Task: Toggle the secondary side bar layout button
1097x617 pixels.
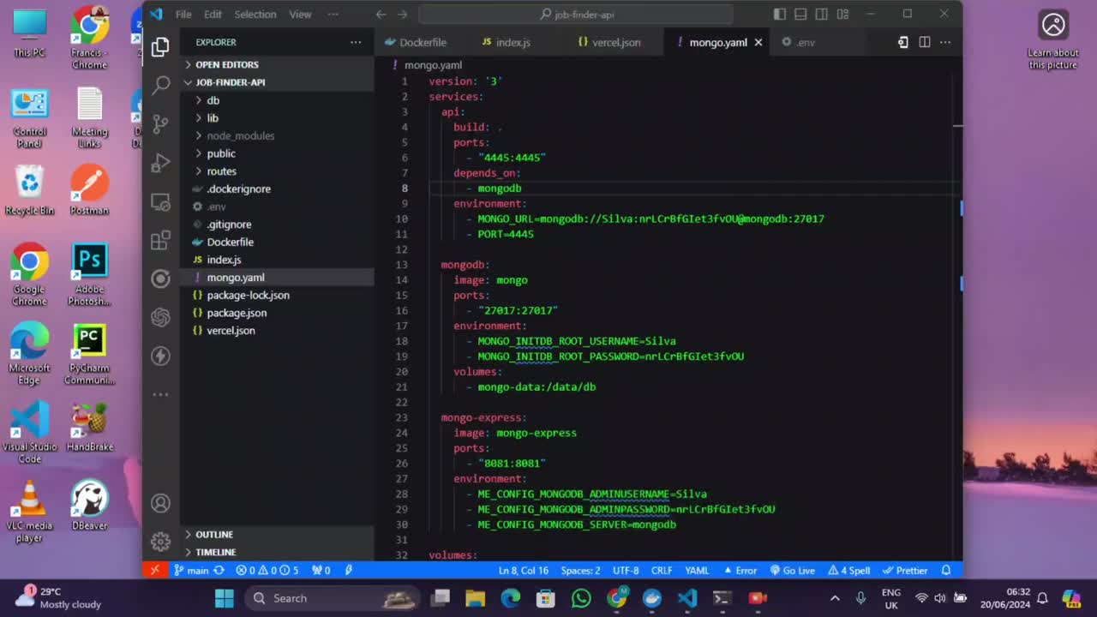Action: tap(822, 14)
